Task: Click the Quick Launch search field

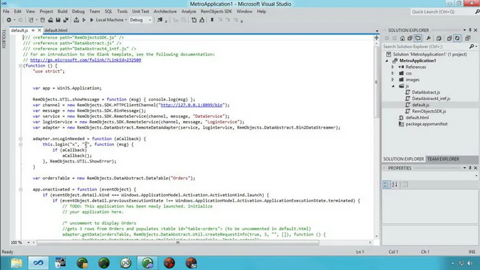Action: point(441,12)
